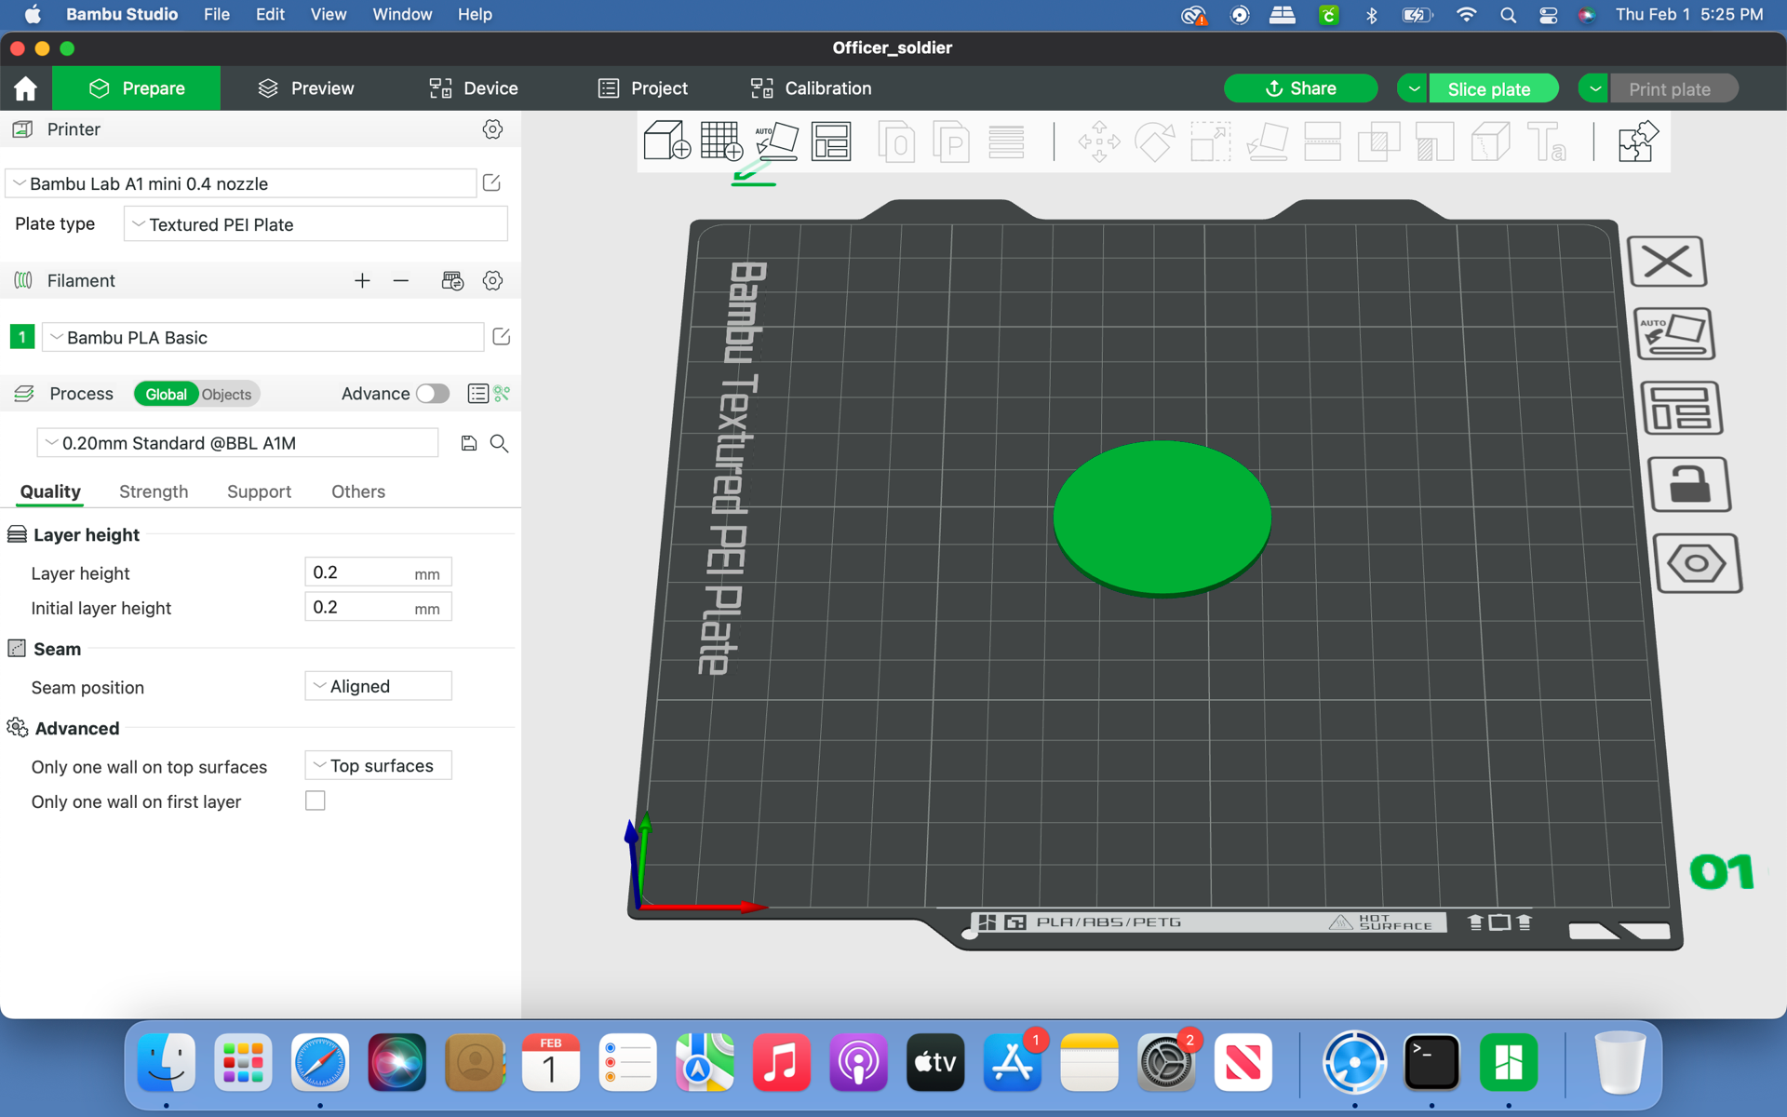Select the Scale tool
Screen dimensions: 1787x1117
pos(1210,141)
